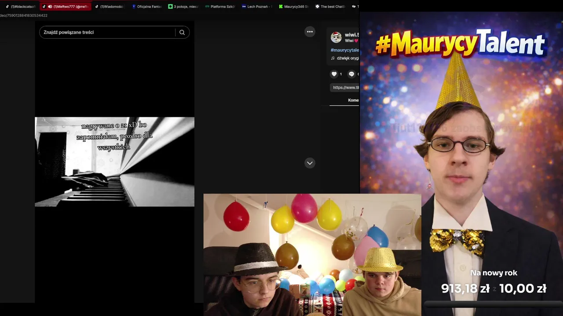The image size is (563, 316).
Task: Click the wiwi username link
Action: point(352,35)
